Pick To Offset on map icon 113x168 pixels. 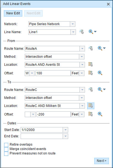(x=91, y=114)
